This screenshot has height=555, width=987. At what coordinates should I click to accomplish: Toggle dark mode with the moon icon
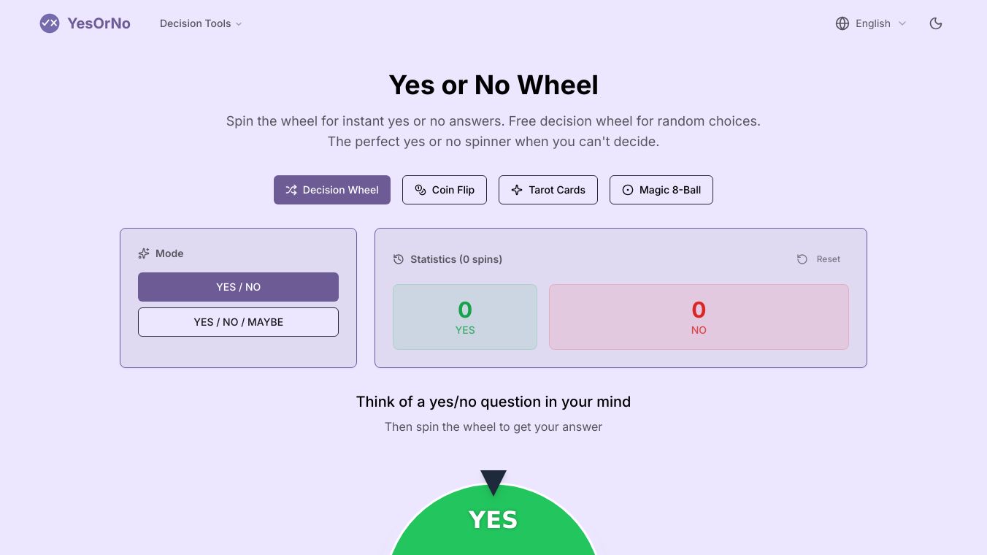click(x=936, y=23)
